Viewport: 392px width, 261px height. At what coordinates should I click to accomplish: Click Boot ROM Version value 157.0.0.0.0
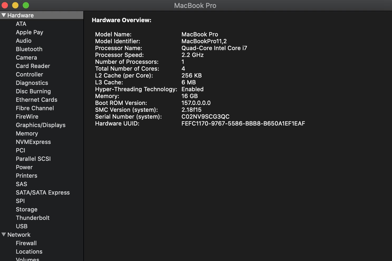pyautogui.click(x=196, y=103)
